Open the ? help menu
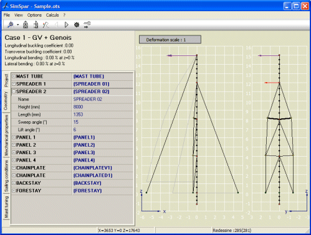The image size is (311, 235). (64, 15)
